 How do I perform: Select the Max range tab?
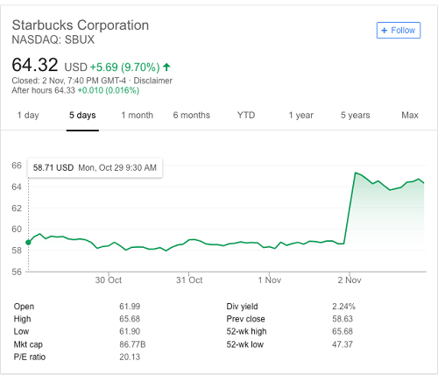tap(410, 115)
